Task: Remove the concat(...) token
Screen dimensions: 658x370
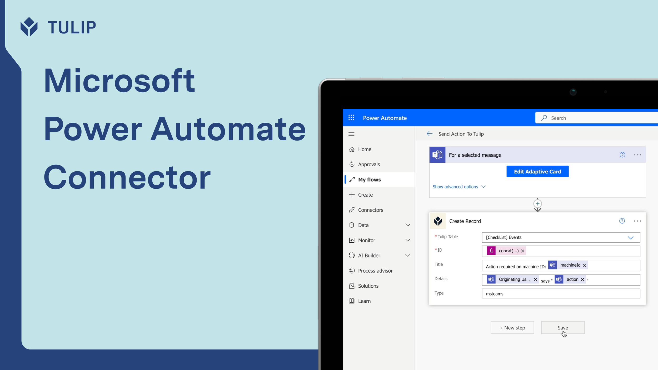Action: point(523,251)
